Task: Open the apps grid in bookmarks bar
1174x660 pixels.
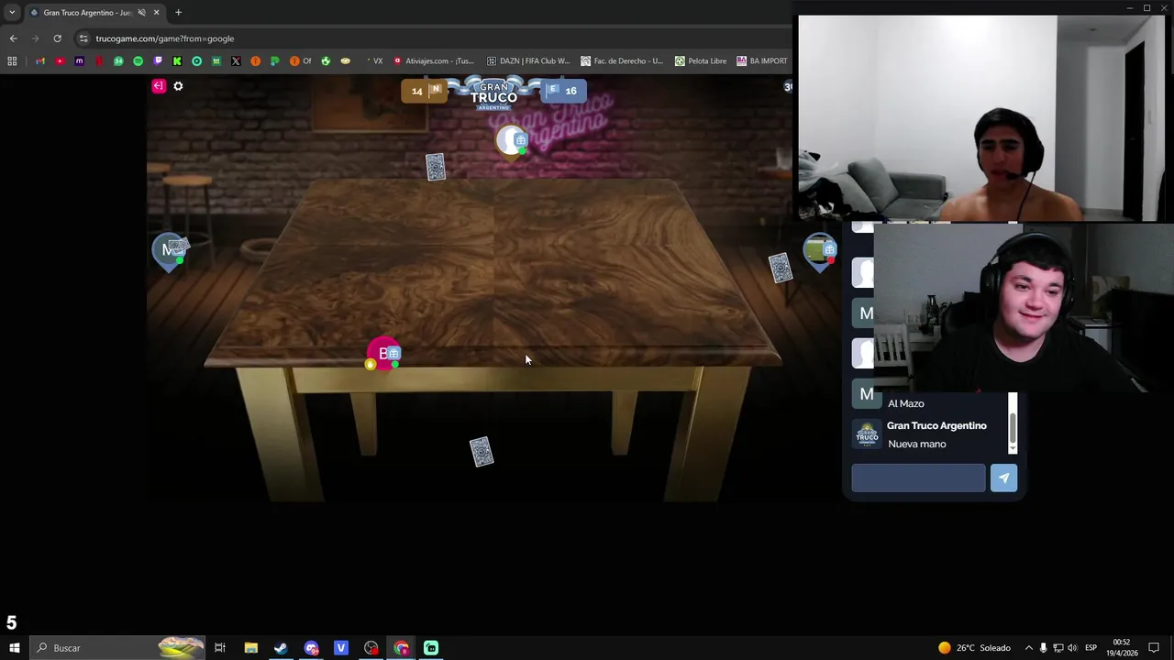Action: tap(12, 61)
